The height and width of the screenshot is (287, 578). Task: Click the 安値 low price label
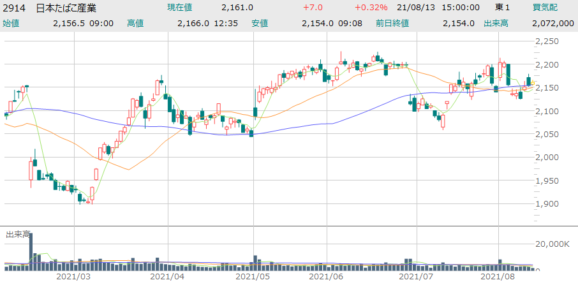260,23
